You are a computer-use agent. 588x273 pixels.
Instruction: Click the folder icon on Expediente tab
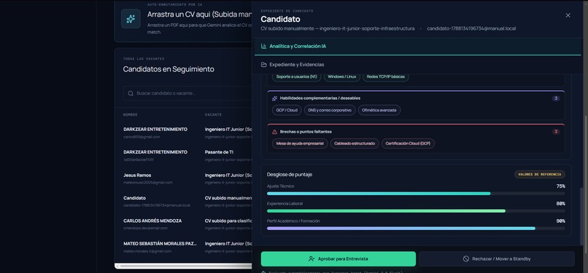click(264, 65)
